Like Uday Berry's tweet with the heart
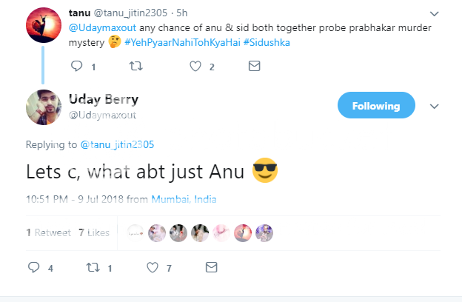The image size is (462, 302). pos(153,267)
